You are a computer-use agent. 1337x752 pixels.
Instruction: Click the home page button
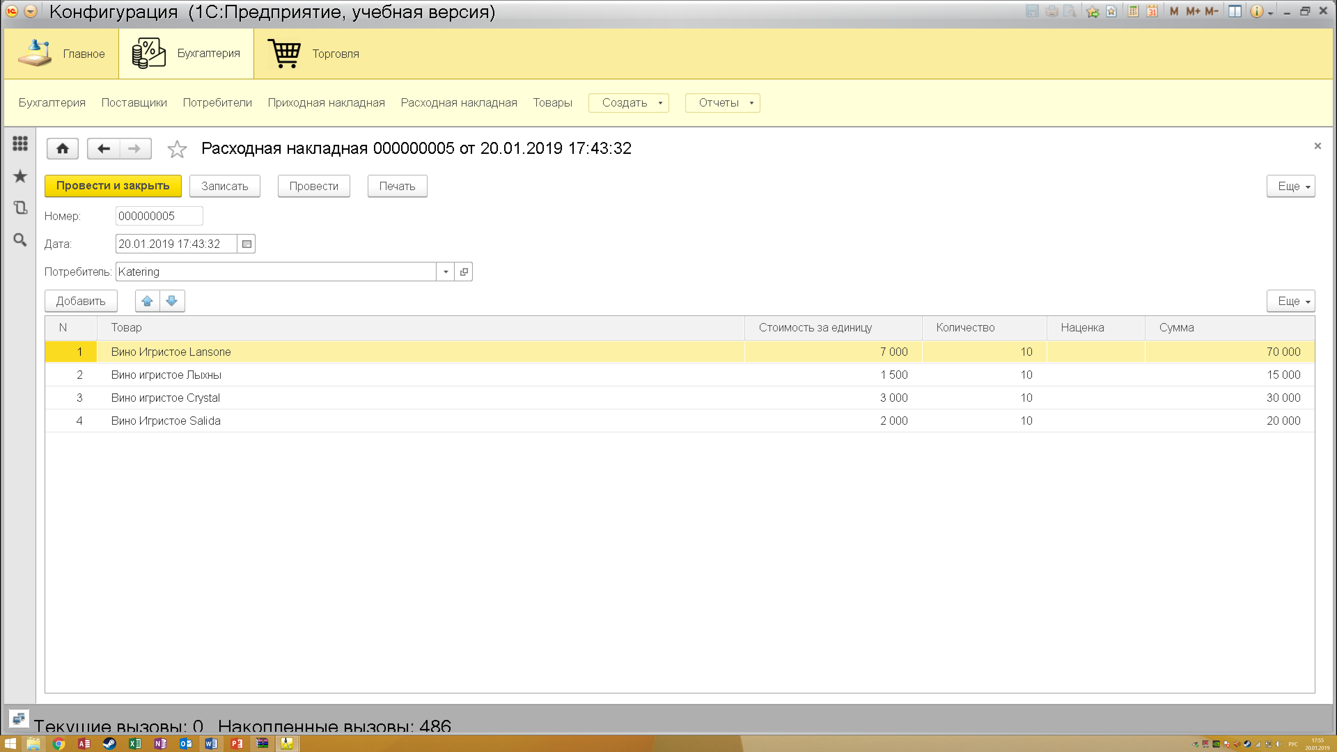point(62,149)
